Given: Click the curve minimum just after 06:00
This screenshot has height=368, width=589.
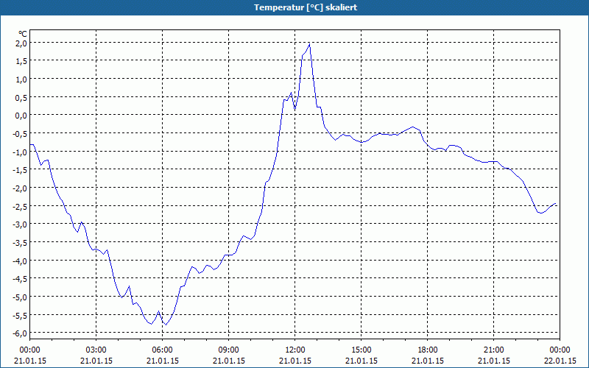Looking at the screenshot, I should tap(166, 325).
